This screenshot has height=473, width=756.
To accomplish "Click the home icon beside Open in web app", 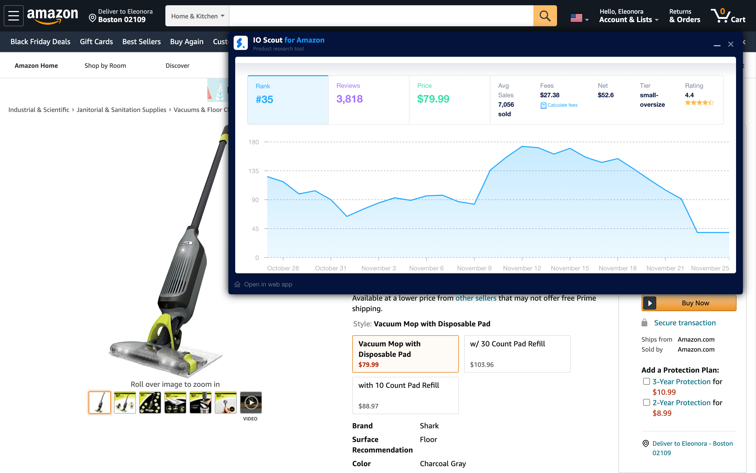I will [x=237, y=284].
